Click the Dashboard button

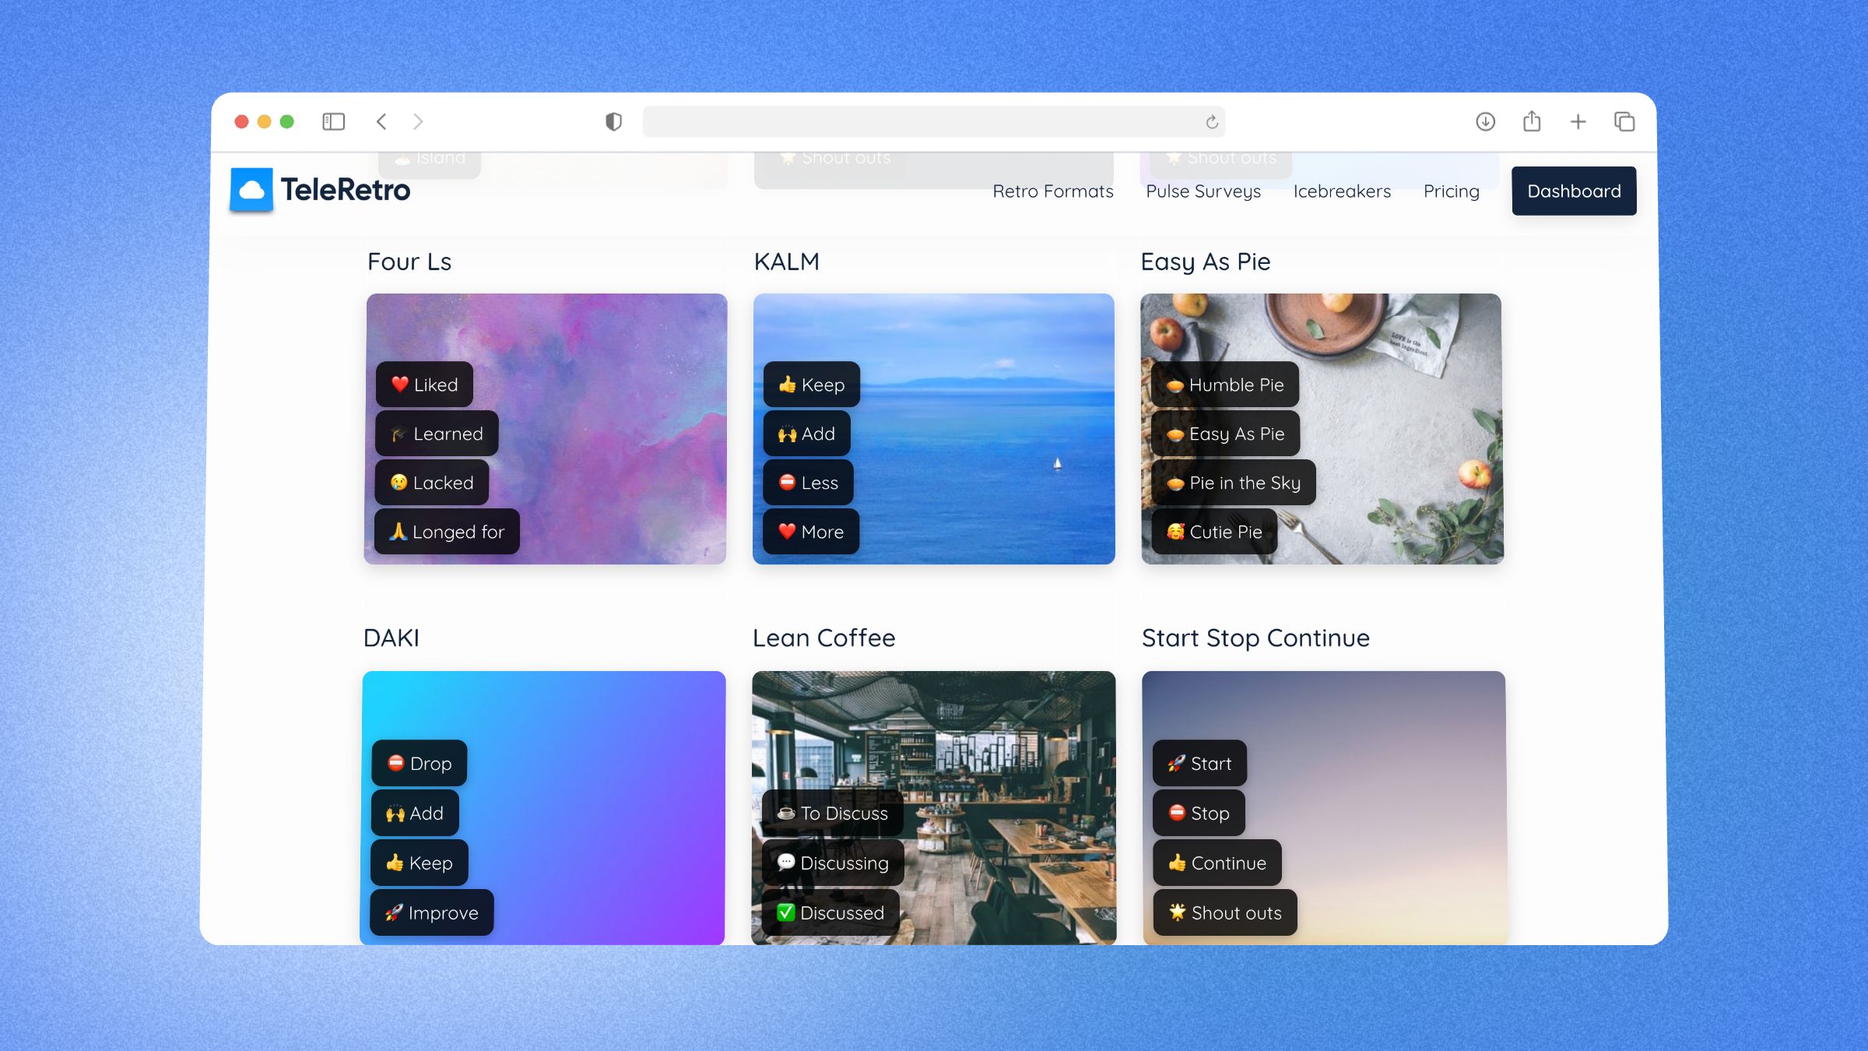[x=1573, y=190]
